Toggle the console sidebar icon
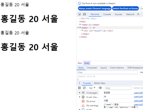The width and height of the screenshot is (143, 110). coord(79,88)
